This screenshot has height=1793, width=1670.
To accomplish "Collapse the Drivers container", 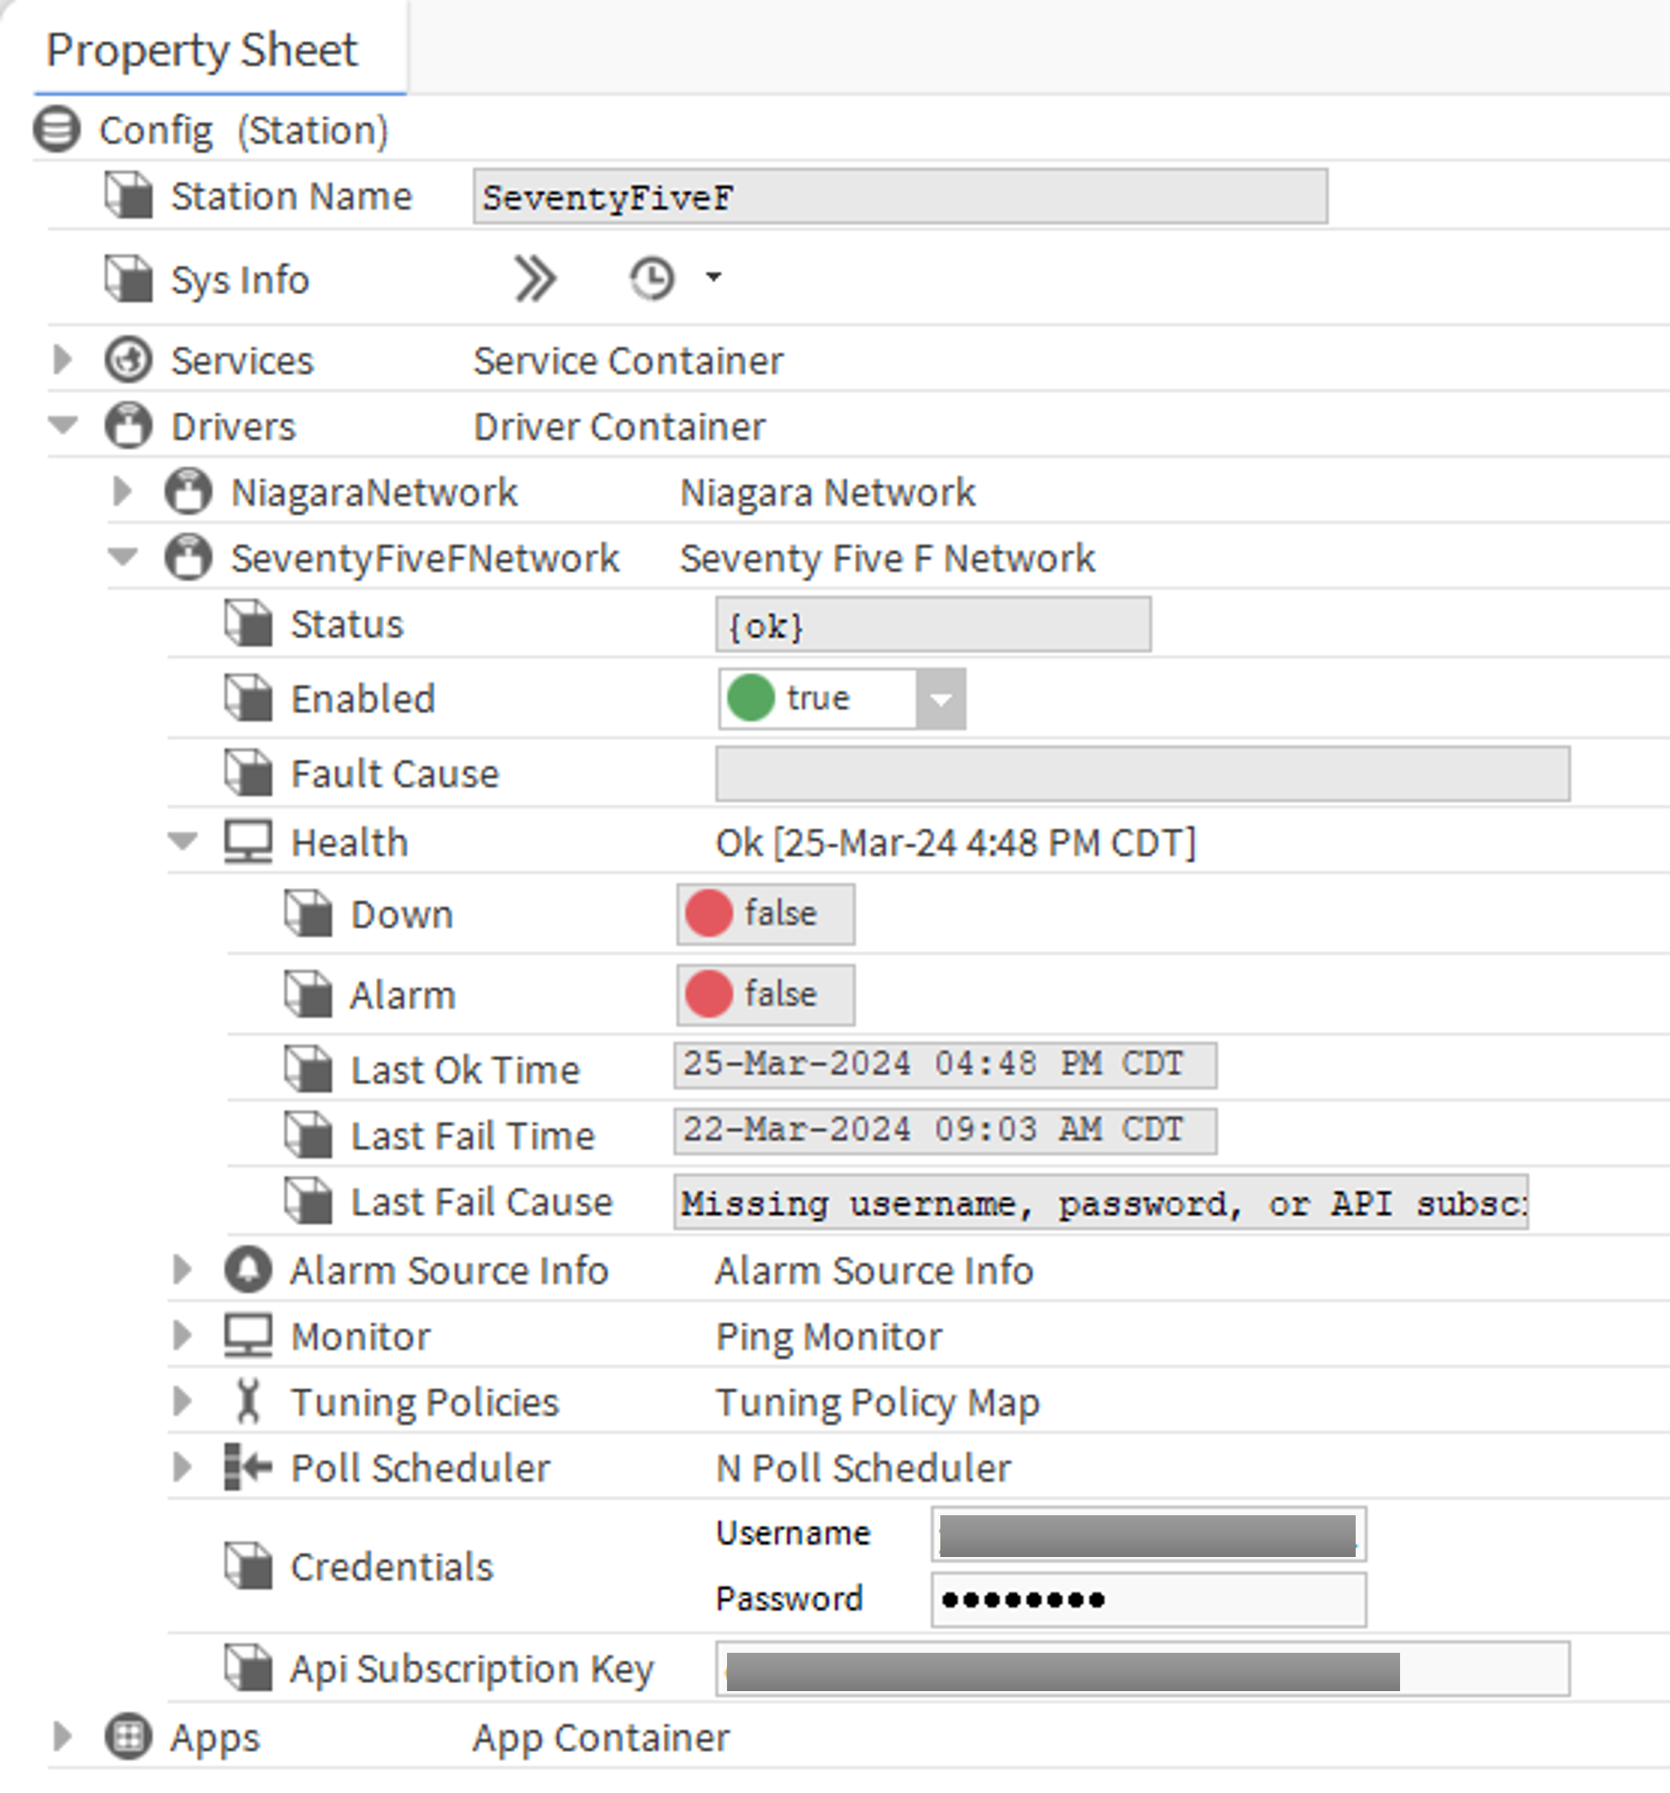I will tap(62, 424).
